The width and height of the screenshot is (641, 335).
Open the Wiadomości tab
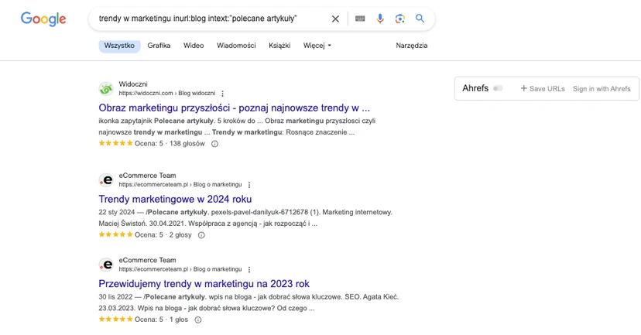click(x=236, y=46)
